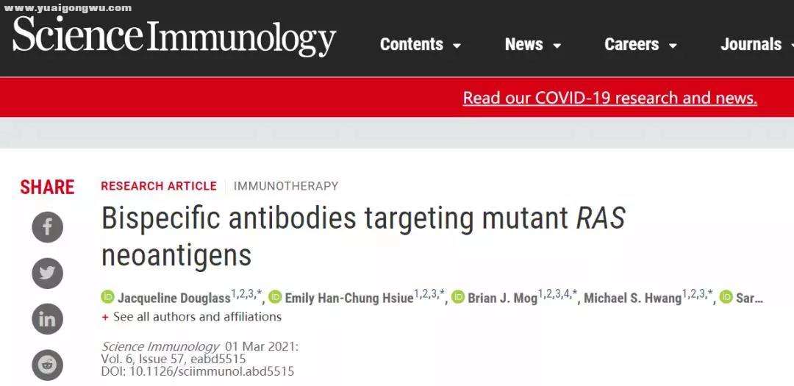The height and width of the screenshot is (386, 794).
Task: Open the COVID-19 research and news link
Action: click(610, 97)
